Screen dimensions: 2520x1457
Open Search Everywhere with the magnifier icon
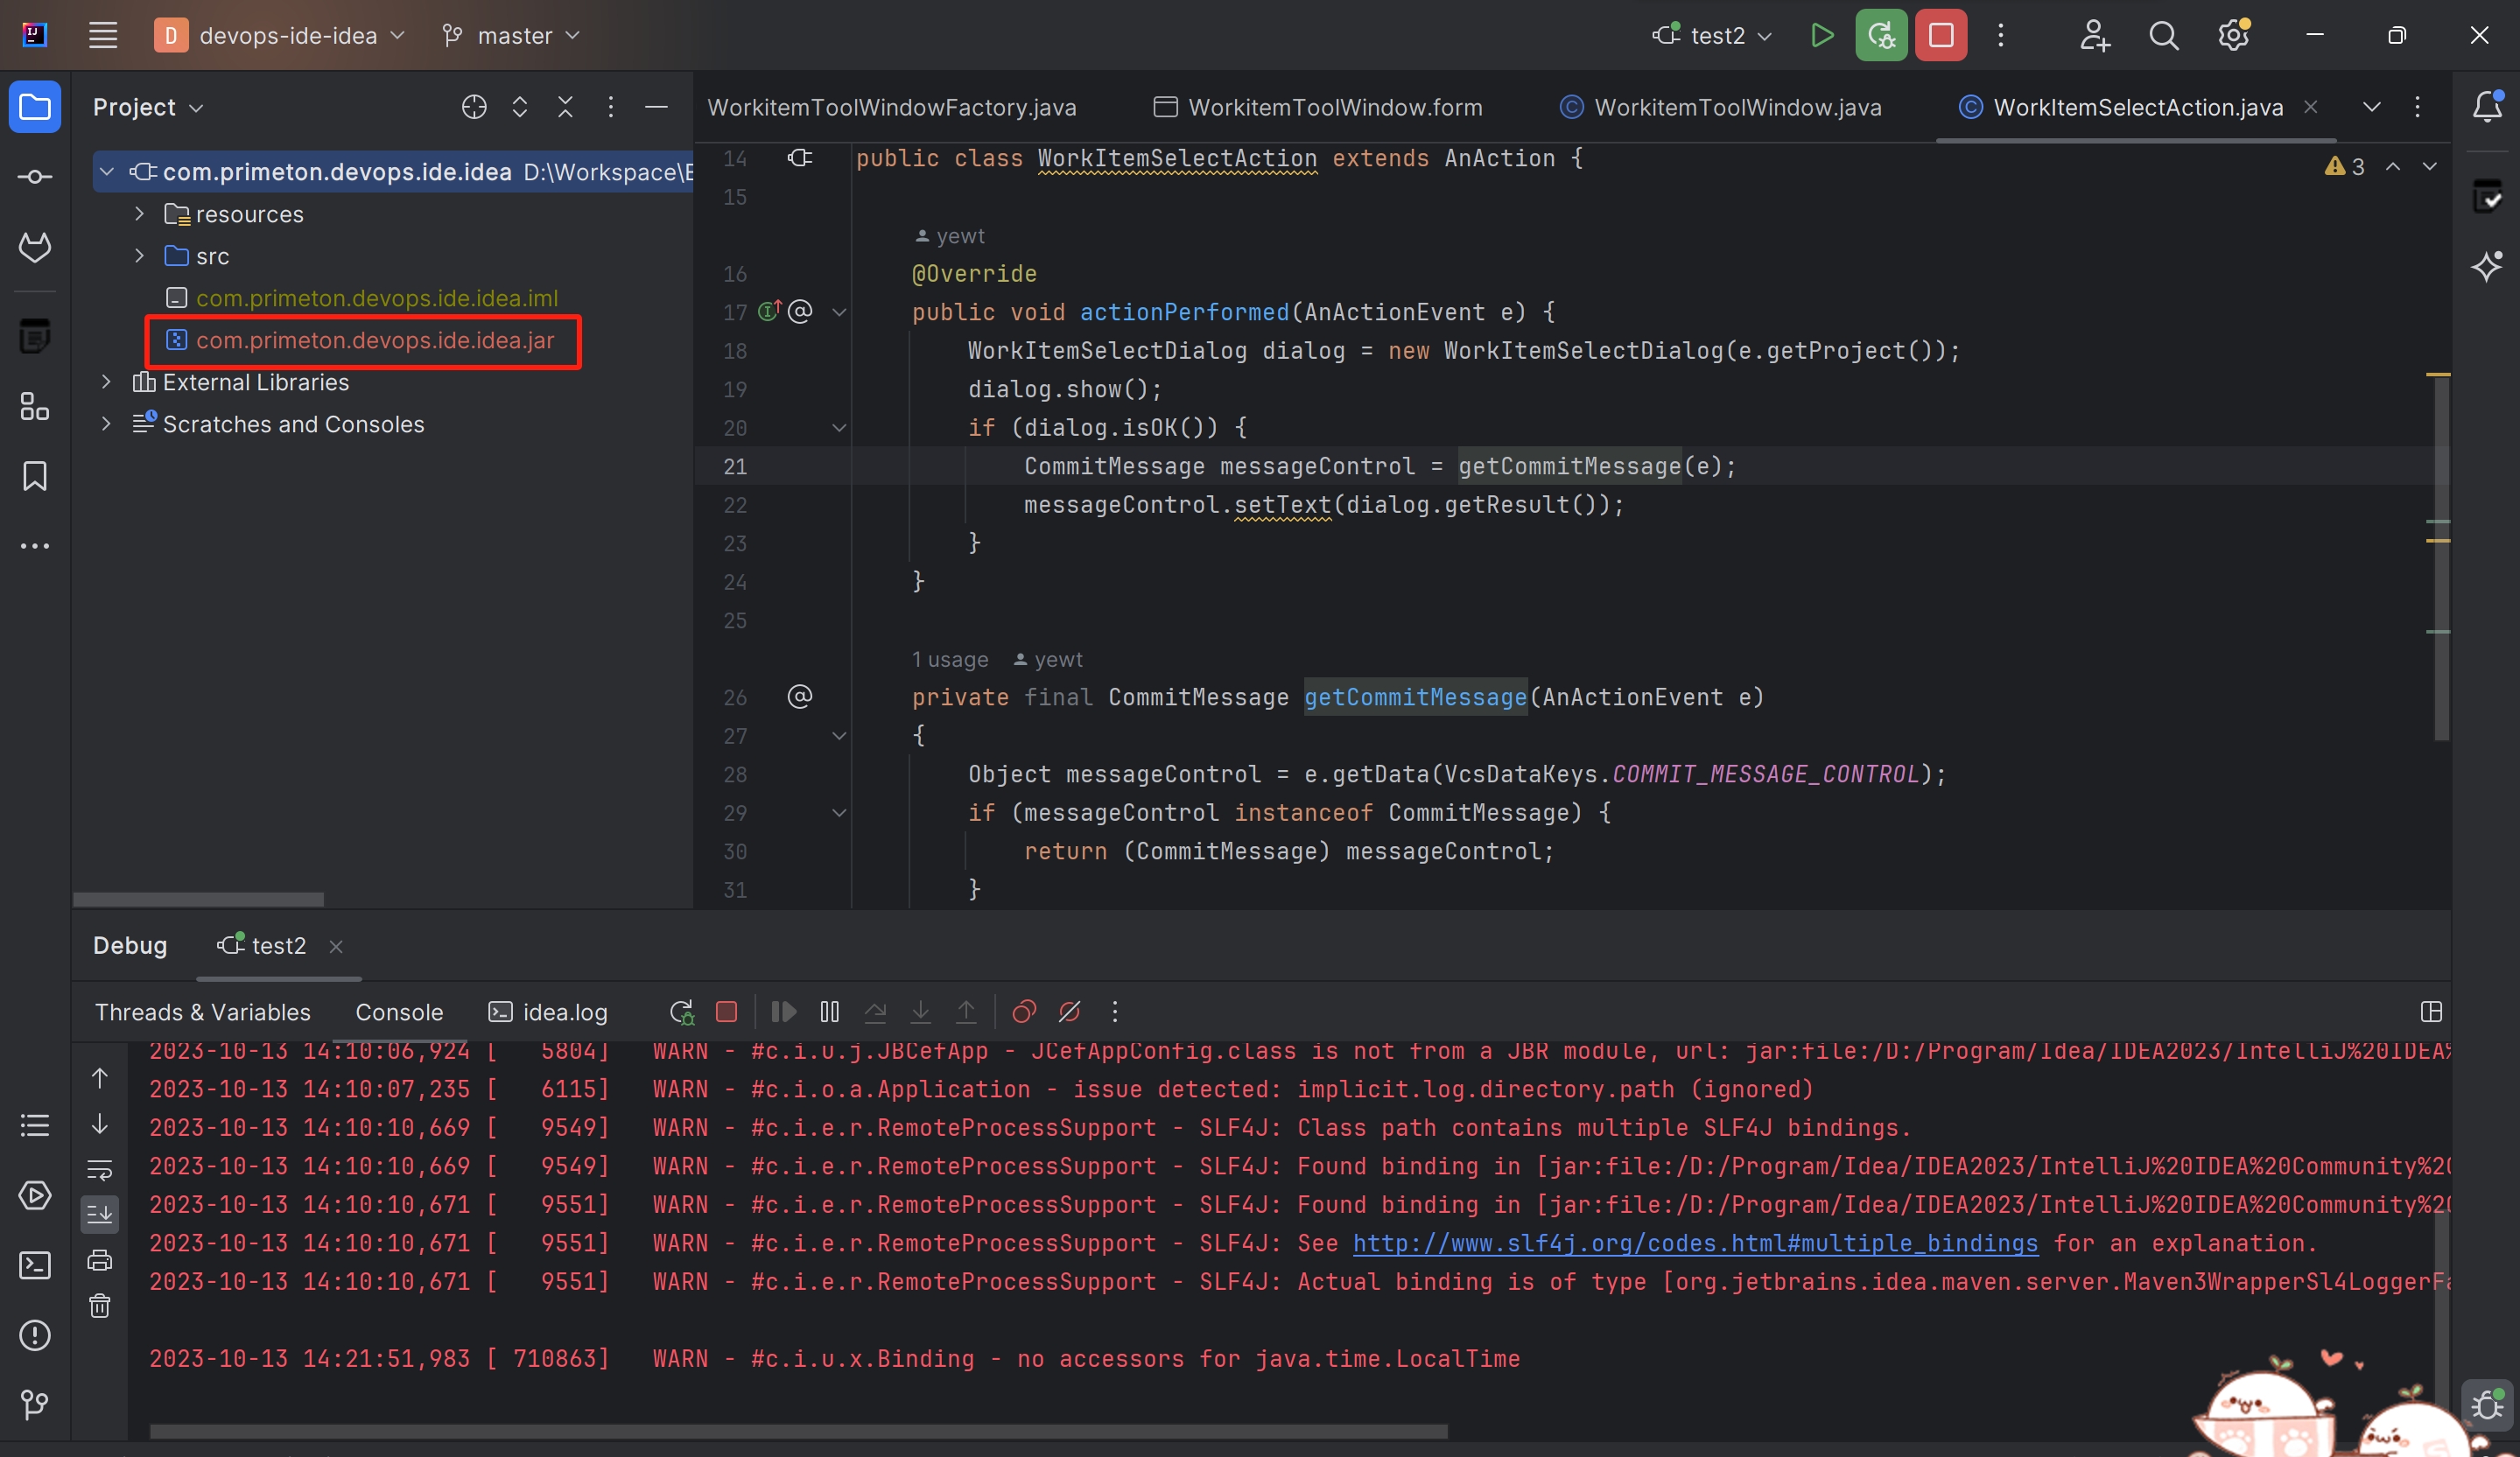[2163, 35]
